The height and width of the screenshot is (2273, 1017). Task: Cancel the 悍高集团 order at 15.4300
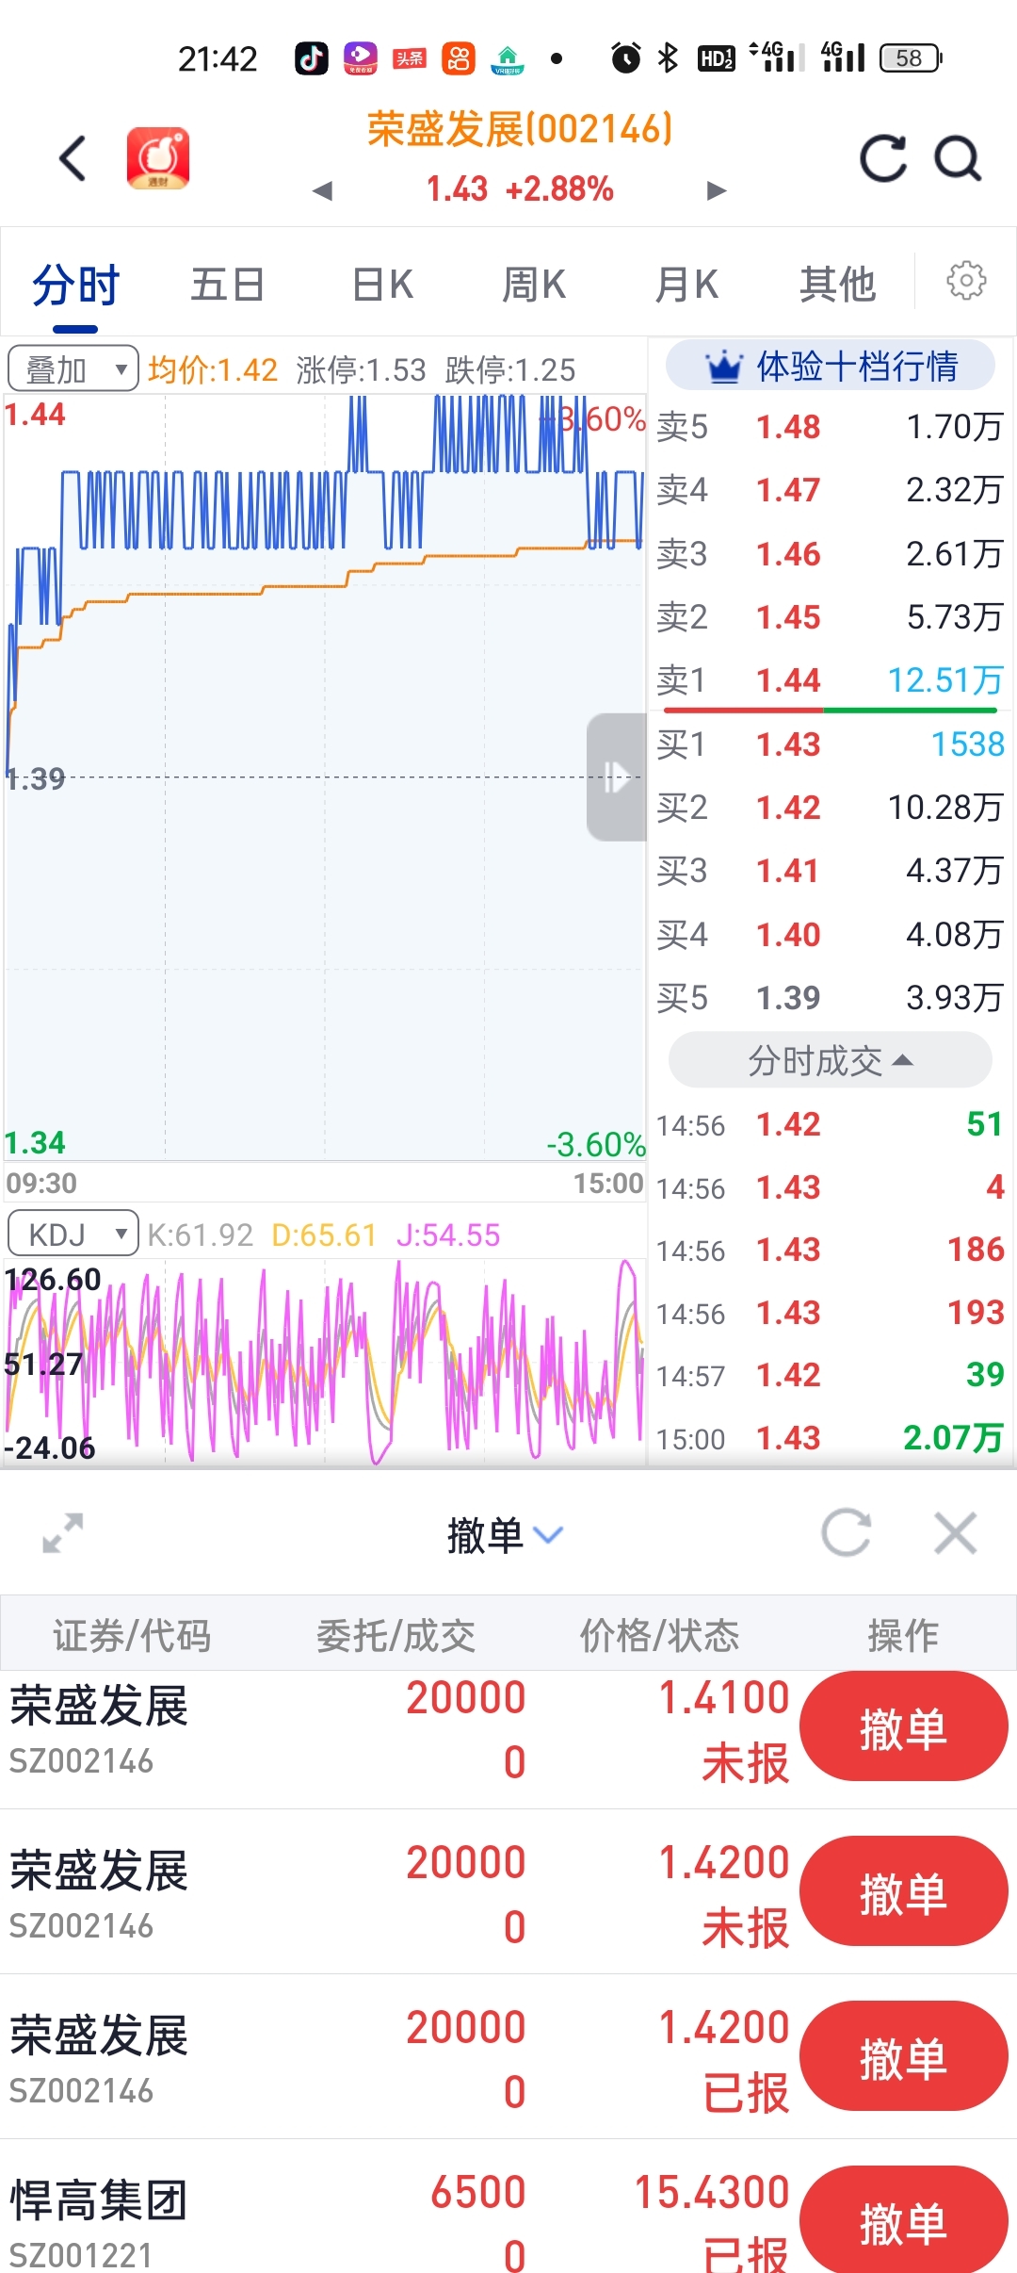pos(903,2221)
